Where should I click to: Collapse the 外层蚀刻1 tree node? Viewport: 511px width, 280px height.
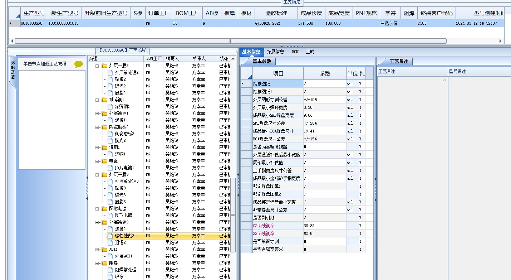tap(97, 114)
